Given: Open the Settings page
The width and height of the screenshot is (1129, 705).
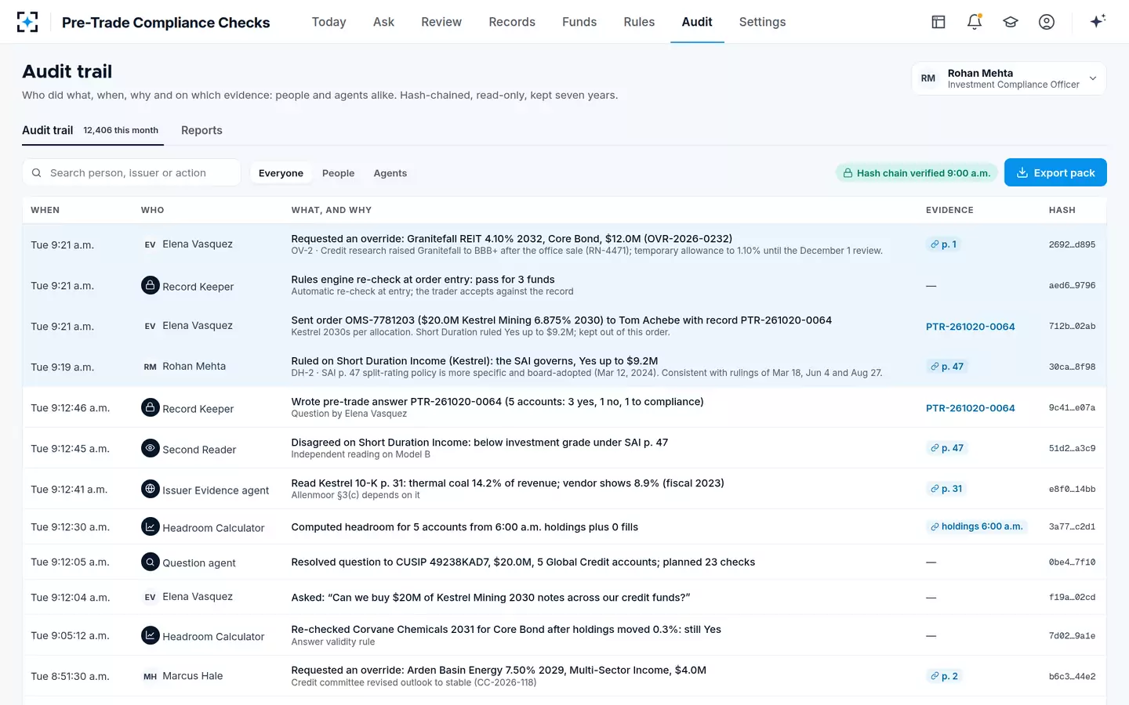Looking at the screenshot, I should point(762,22).
